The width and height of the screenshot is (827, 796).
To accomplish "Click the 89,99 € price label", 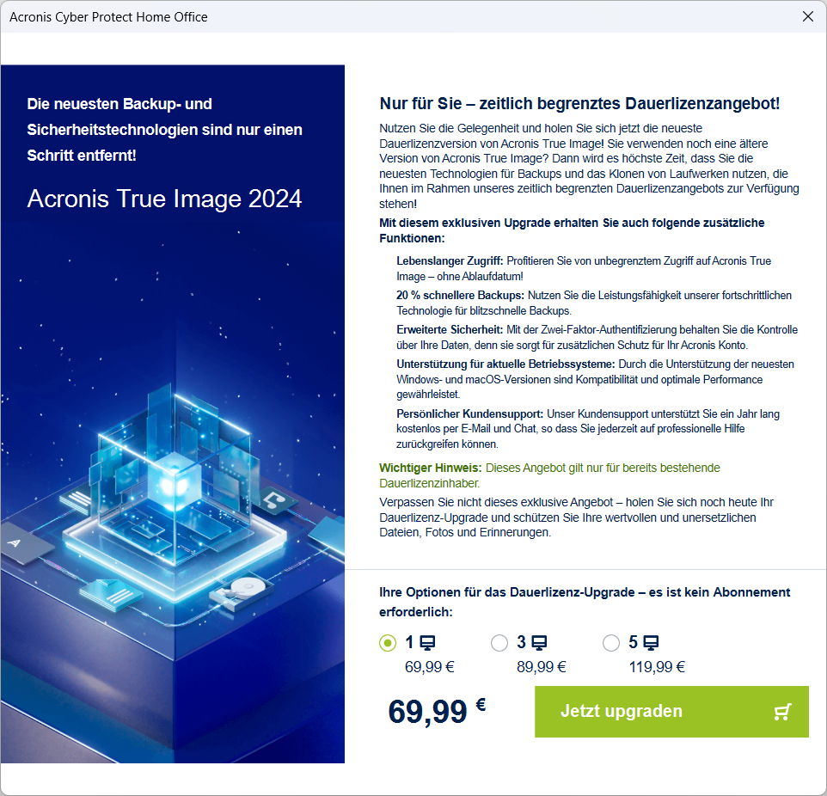I will [x=542, y=666].
